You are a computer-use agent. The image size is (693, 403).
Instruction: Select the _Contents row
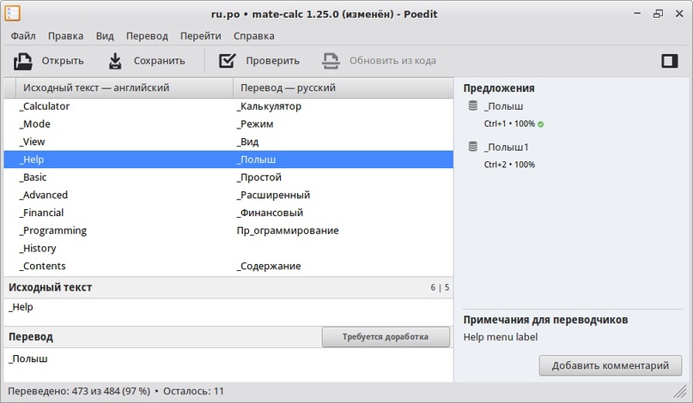pyautogui.click(x=228, y=266)
